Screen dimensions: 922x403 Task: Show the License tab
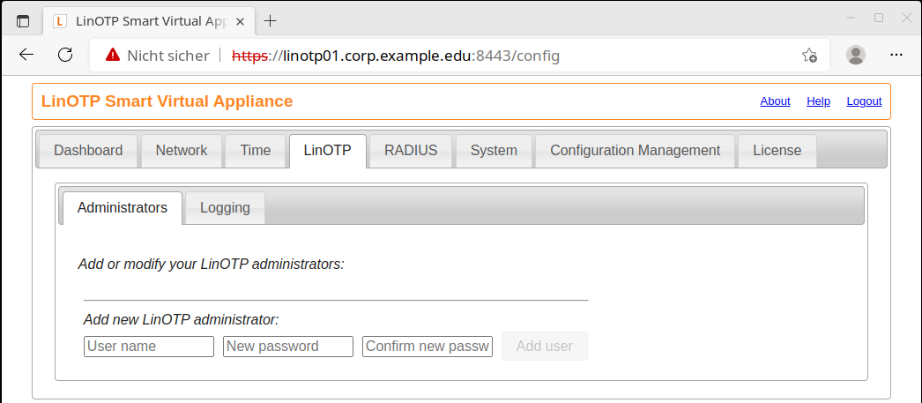pos(777,151)
